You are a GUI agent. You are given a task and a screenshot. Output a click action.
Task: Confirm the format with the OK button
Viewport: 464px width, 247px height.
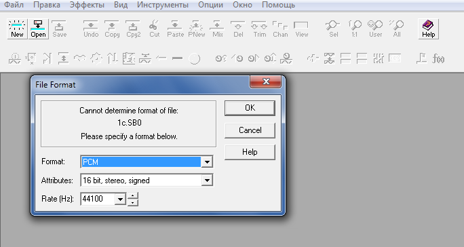250,108
